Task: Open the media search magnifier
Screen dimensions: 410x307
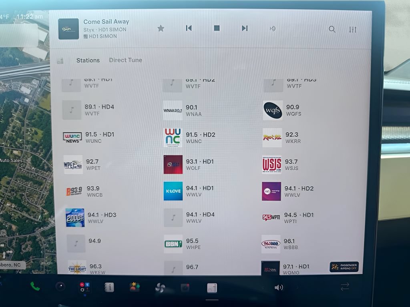Action: point(332,29)
